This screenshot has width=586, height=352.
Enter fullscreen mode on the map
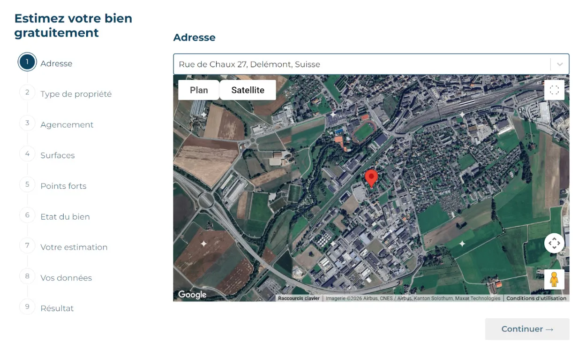click(x=554, y=90)
